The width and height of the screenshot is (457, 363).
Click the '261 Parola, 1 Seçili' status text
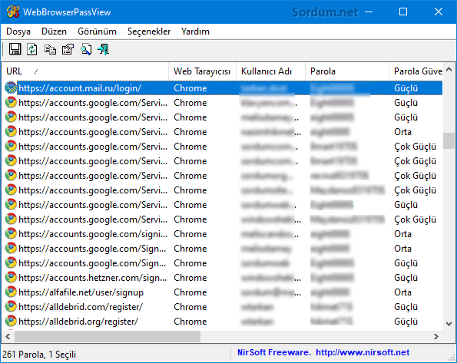tap(39, 355)
